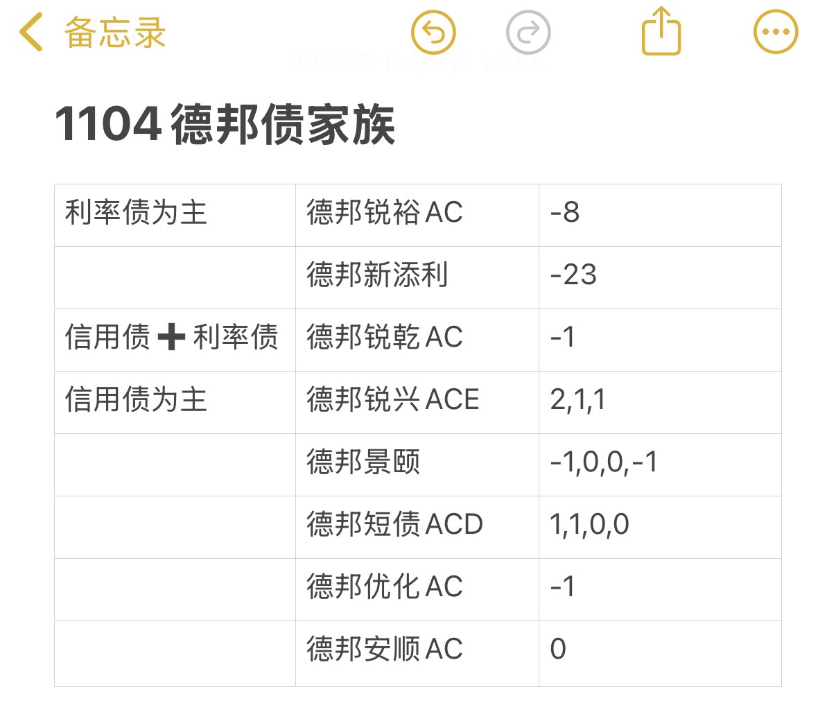836x703 pixels.
Task: Open the more options ellipsis menu
Action: pos(776,32)
